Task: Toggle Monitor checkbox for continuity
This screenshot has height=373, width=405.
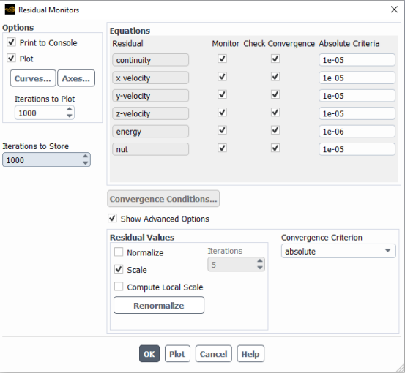Action: 222,59
